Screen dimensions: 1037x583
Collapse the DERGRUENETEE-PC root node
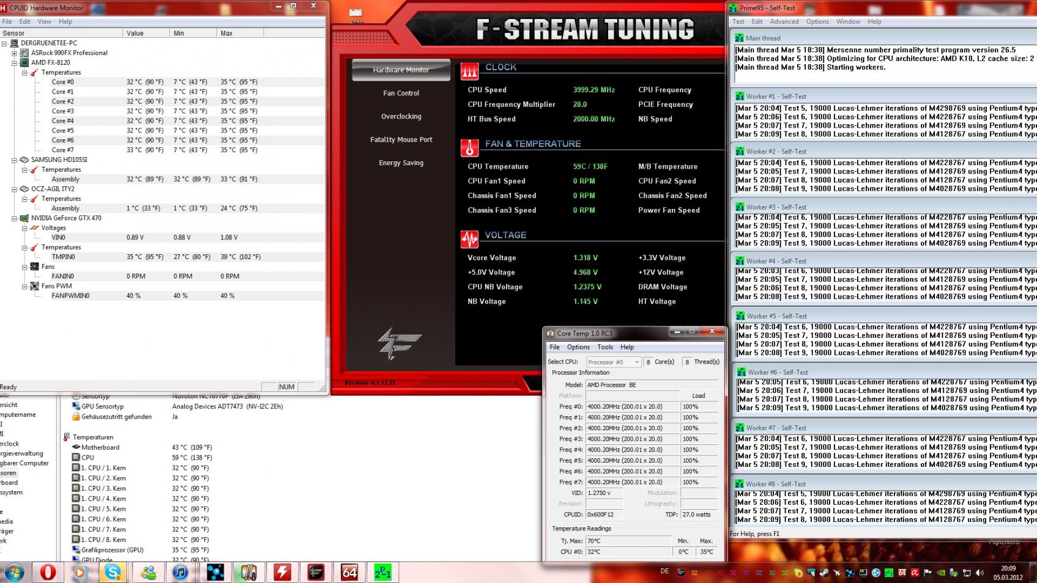point(4,43)
